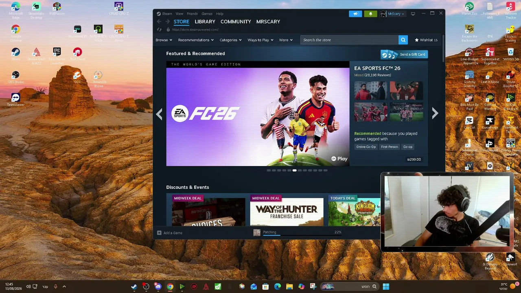Open the Way of the Hunter Franchise Sale card
The width and height of the screenshot is (521, 293).
(287, 210)
